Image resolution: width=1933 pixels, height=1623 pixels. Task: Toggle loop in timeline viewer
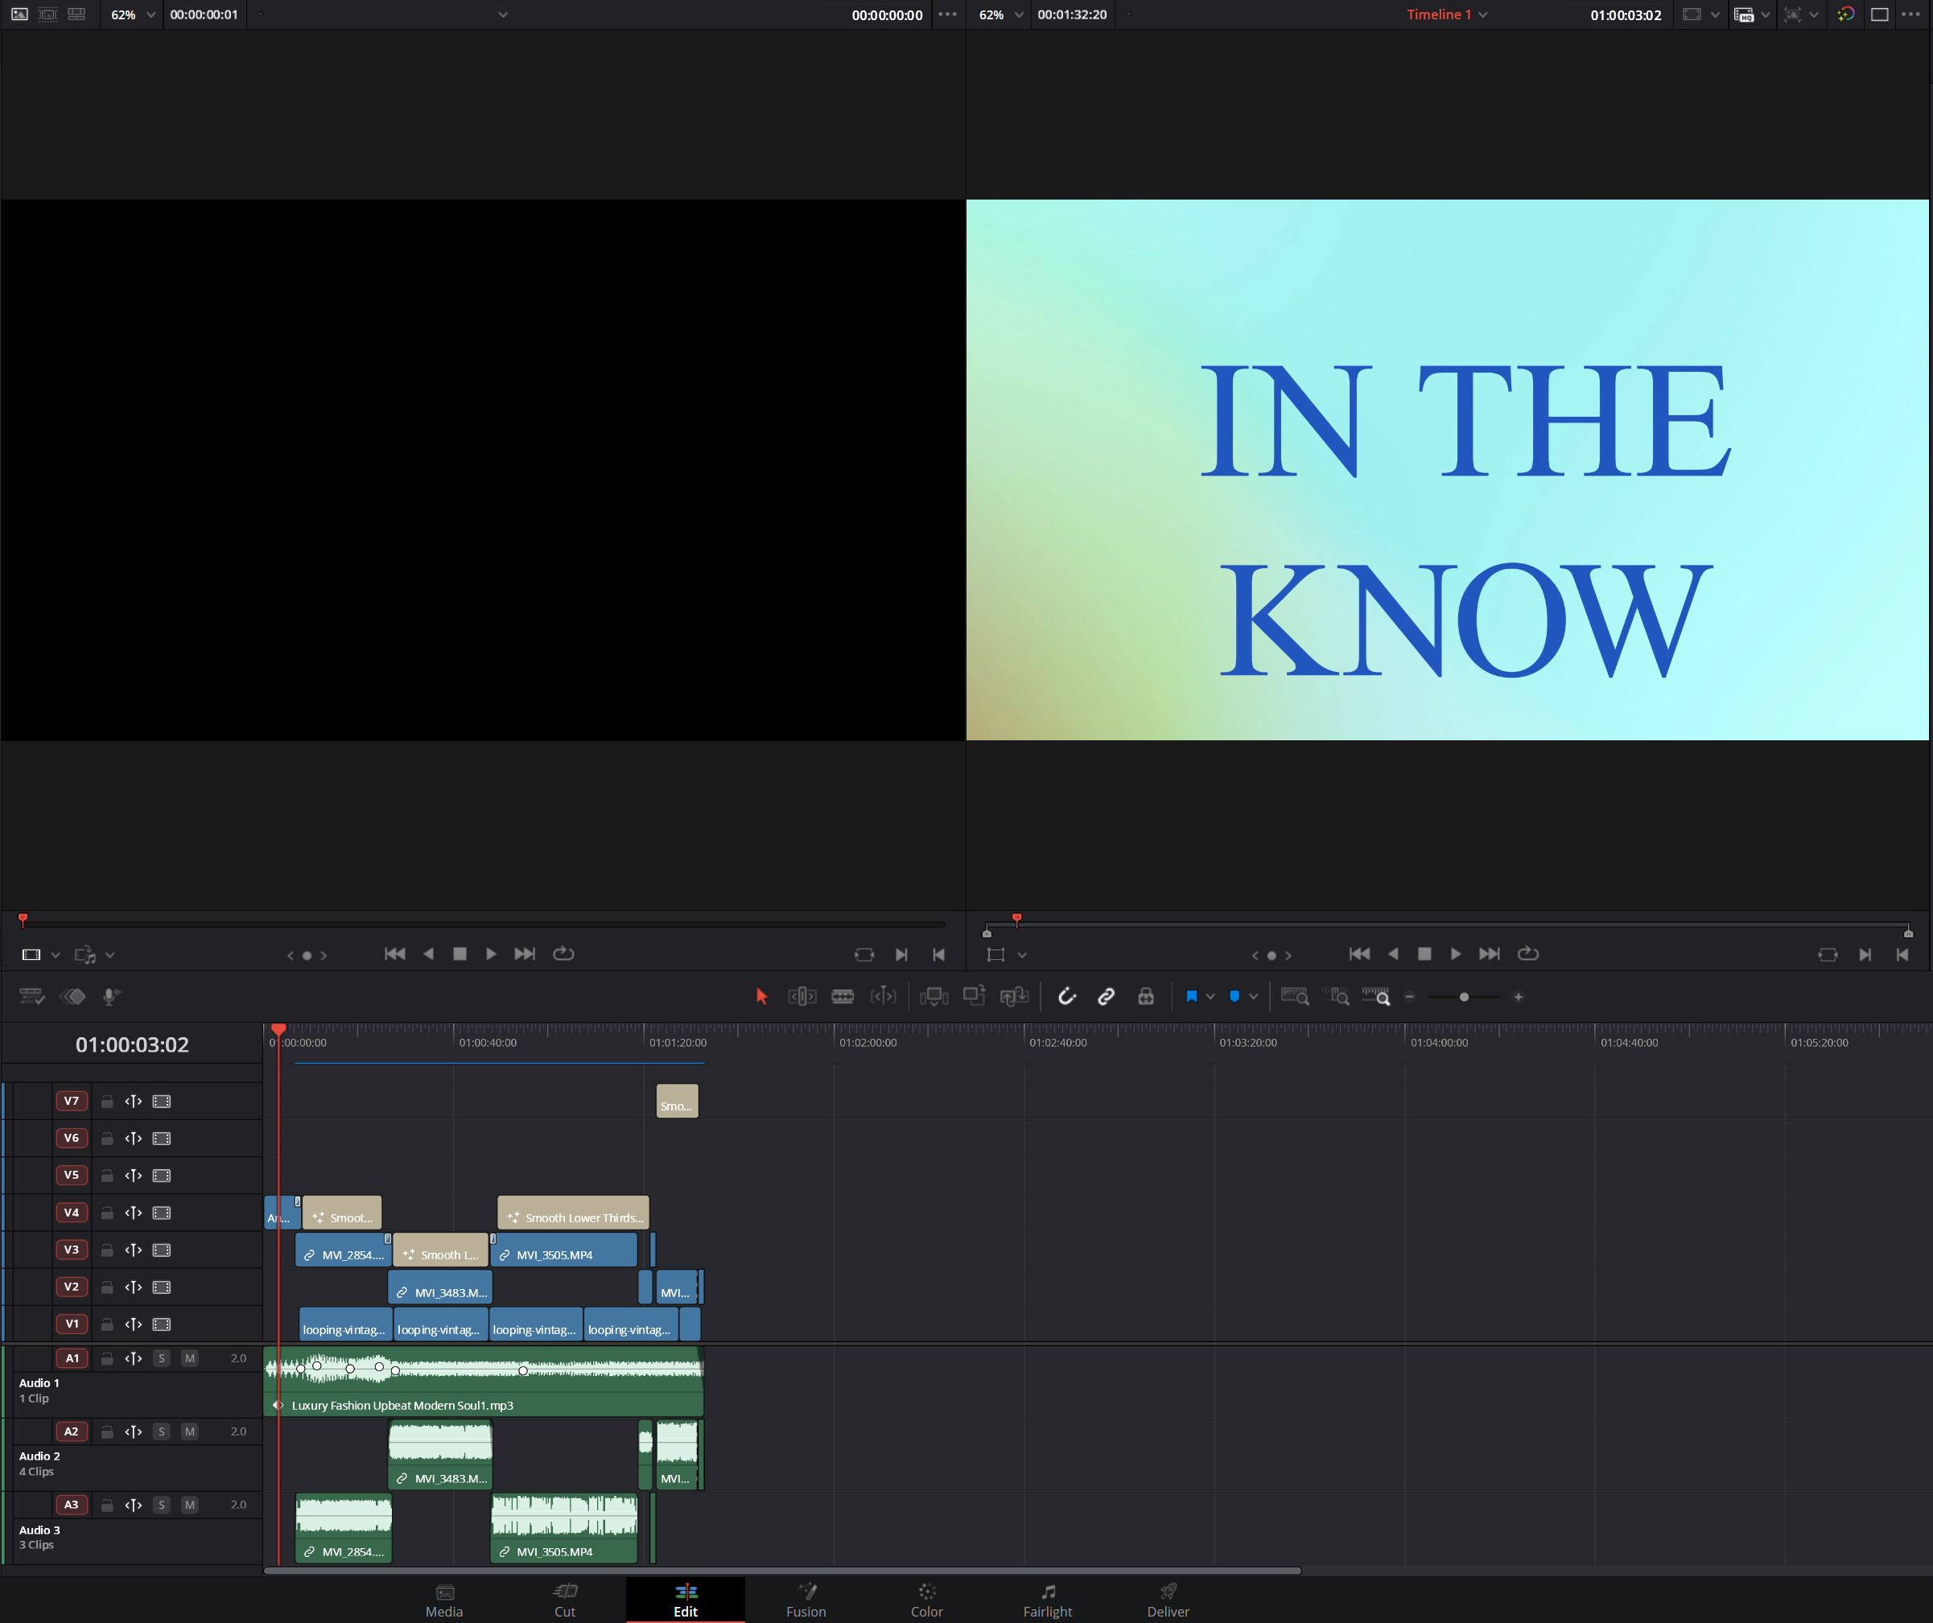coord(1528,954)
